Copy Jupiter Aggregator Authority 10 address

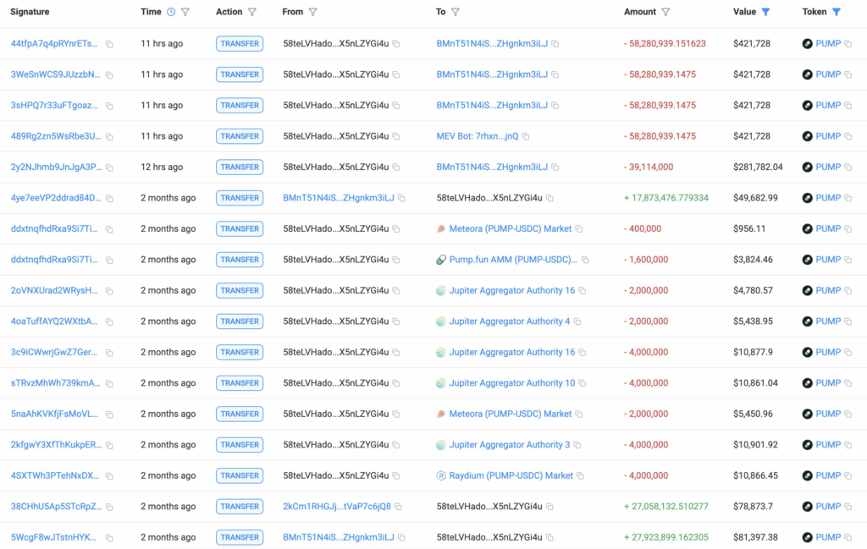coord(583,382)
